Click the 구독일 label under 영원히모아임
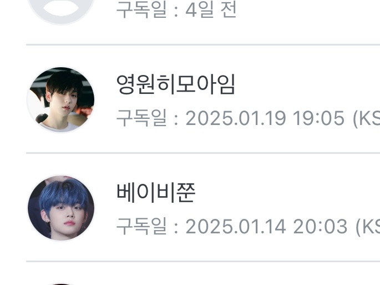 coord(141,118)
